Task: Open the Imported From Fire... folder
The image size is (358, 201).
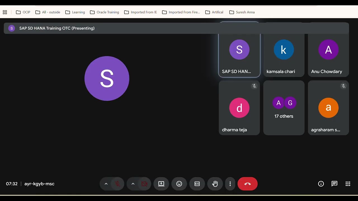Action: point(181,12)
